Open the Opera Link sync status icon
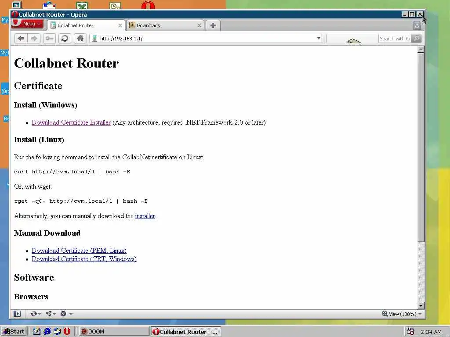Screen dimensions: 450x337 [x=33, y=314]
